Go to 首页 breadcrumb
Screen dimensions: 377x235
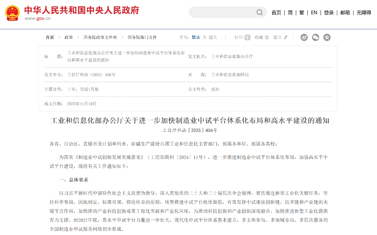click(50, 37)
